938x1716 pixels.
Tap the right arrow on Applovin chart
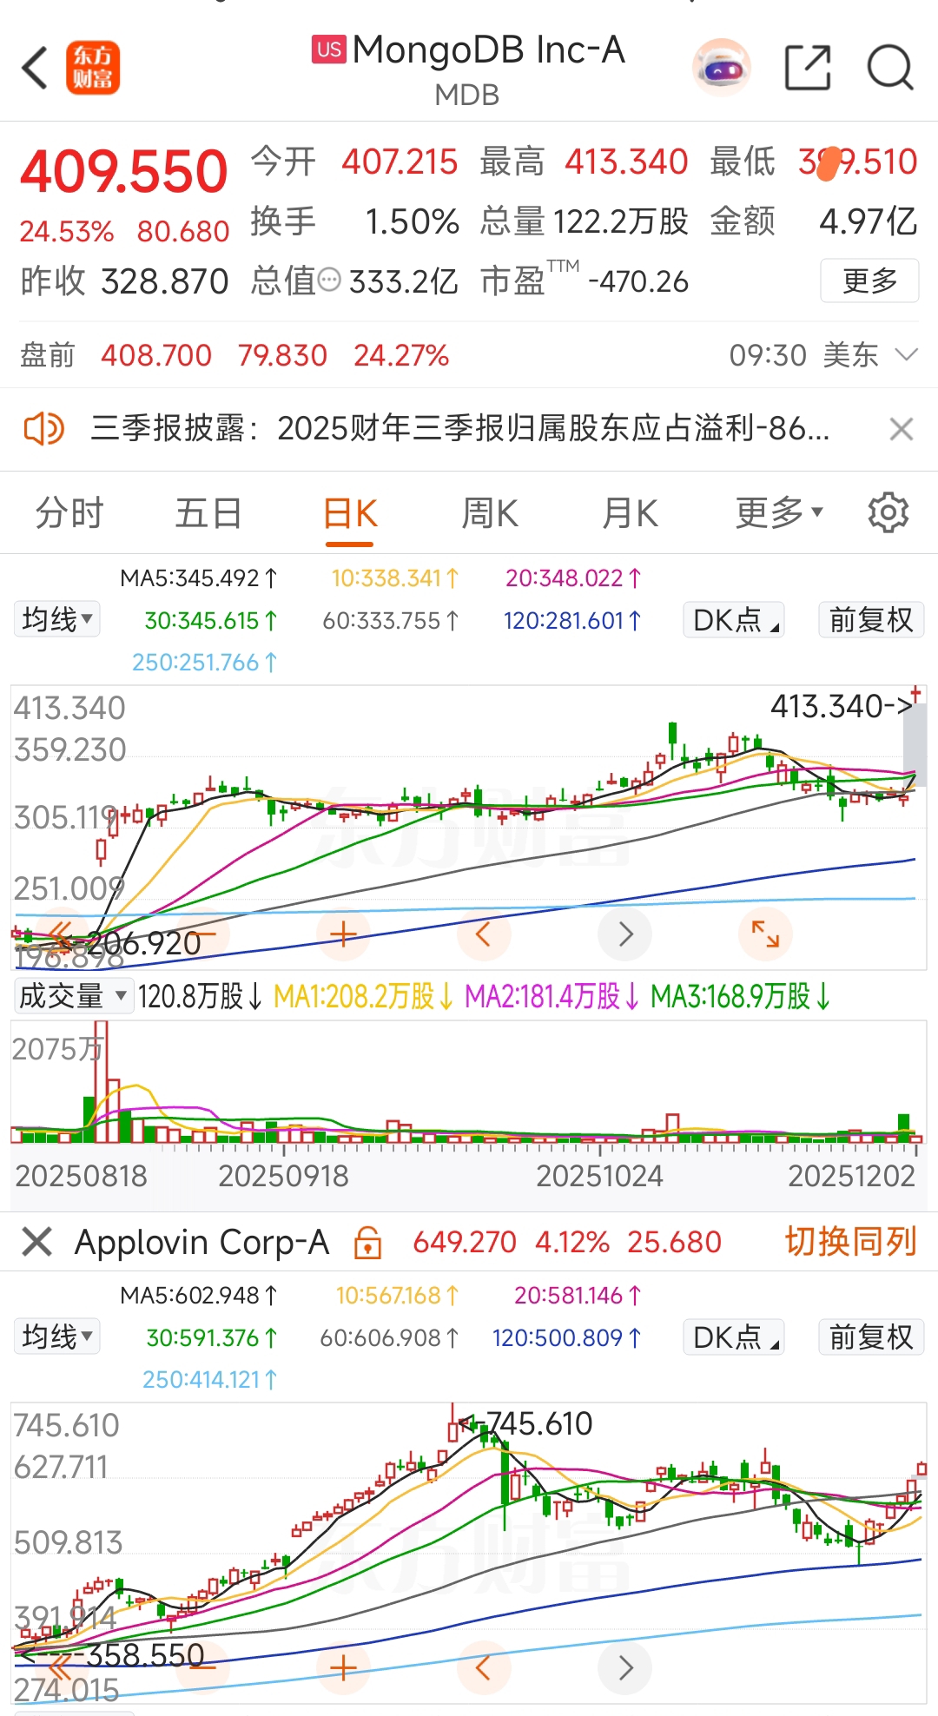pyautogui.click(x=625, y=1667)
